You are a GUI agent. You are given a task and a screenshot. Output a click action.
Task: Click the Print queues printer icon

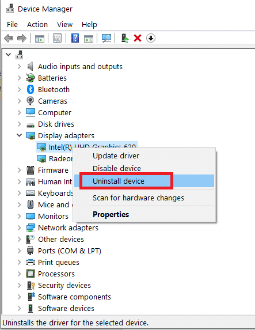coord(31,262)
